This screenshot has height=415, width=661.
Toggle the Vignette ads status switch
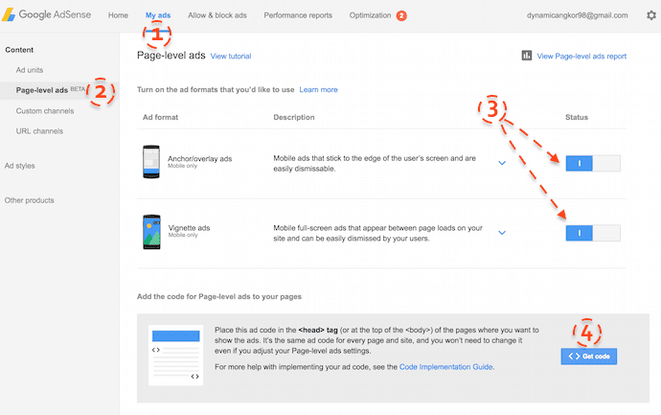point(593,233)
